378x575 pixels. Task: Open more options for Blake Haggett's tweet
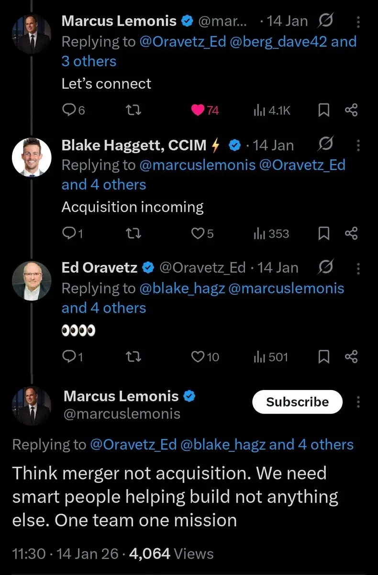coord(359,145)
